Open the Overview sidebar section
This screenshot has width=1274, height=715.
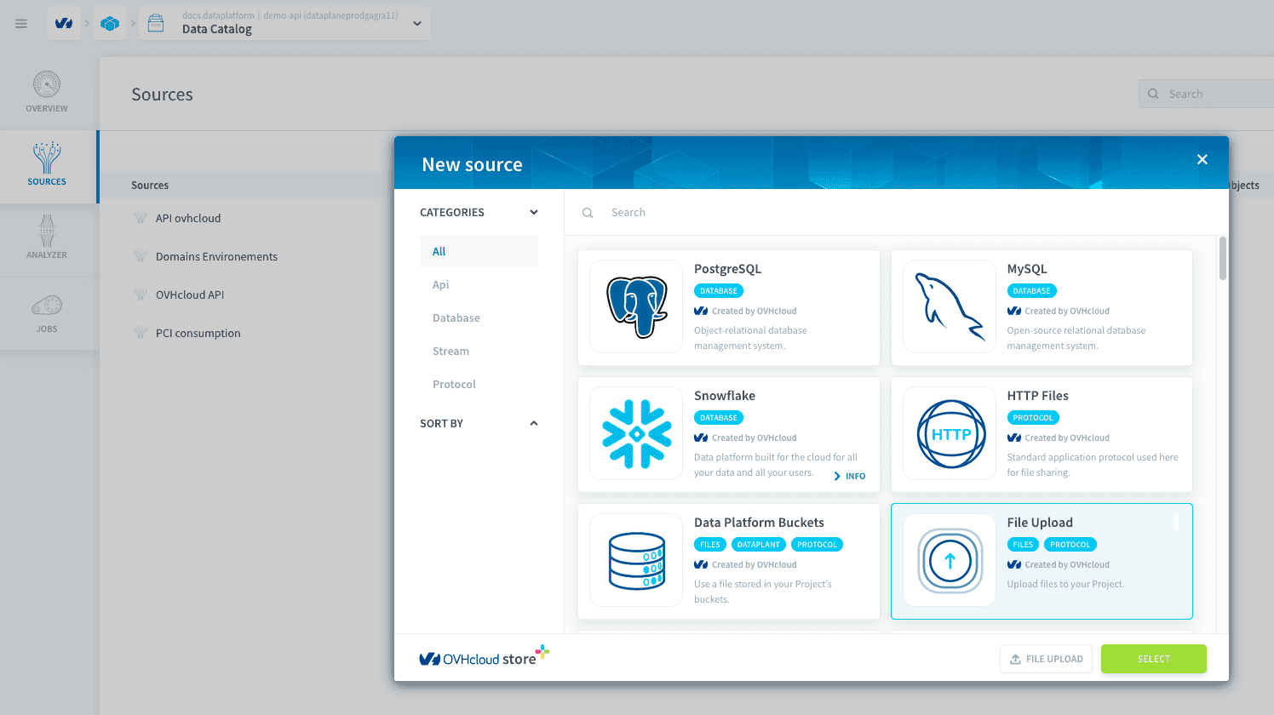point(47,92)
